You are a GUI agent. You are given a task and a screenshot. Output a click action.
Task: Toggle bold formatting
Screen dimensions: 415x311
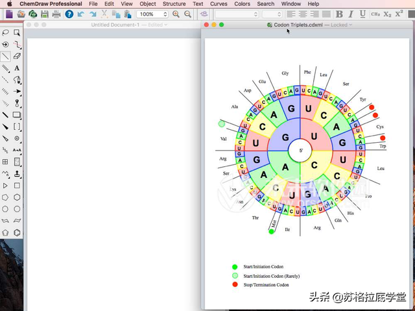point(339,14)
